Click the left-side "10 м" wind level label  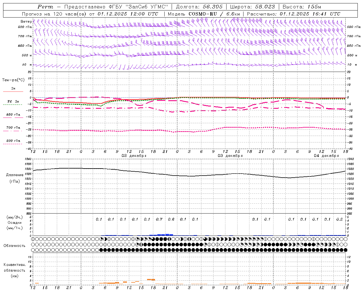click(x=27, y=65)
